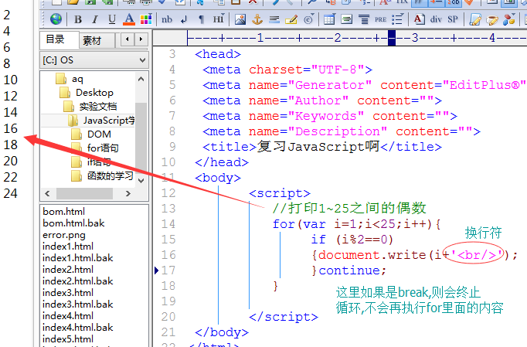Click folder tree horizontal scroll left arrow
This screenshot has height=347, width=527.
47,194
